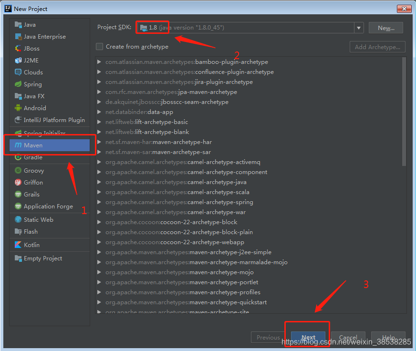
Task: Click the Groovy icon
Action: tap(18, 170)
